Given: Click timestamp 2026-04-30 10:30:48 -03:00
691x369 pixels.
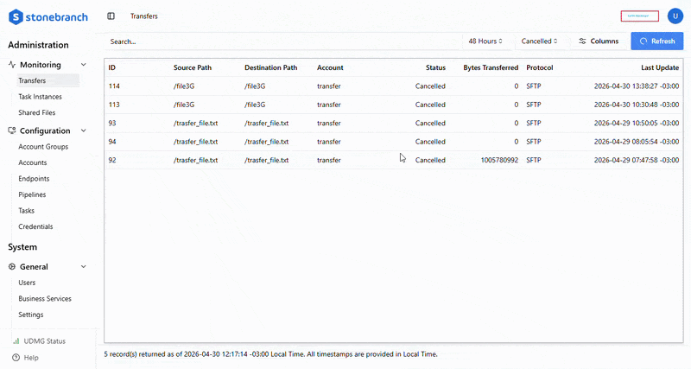Looking at the screenshot, I should pos(637,105).
